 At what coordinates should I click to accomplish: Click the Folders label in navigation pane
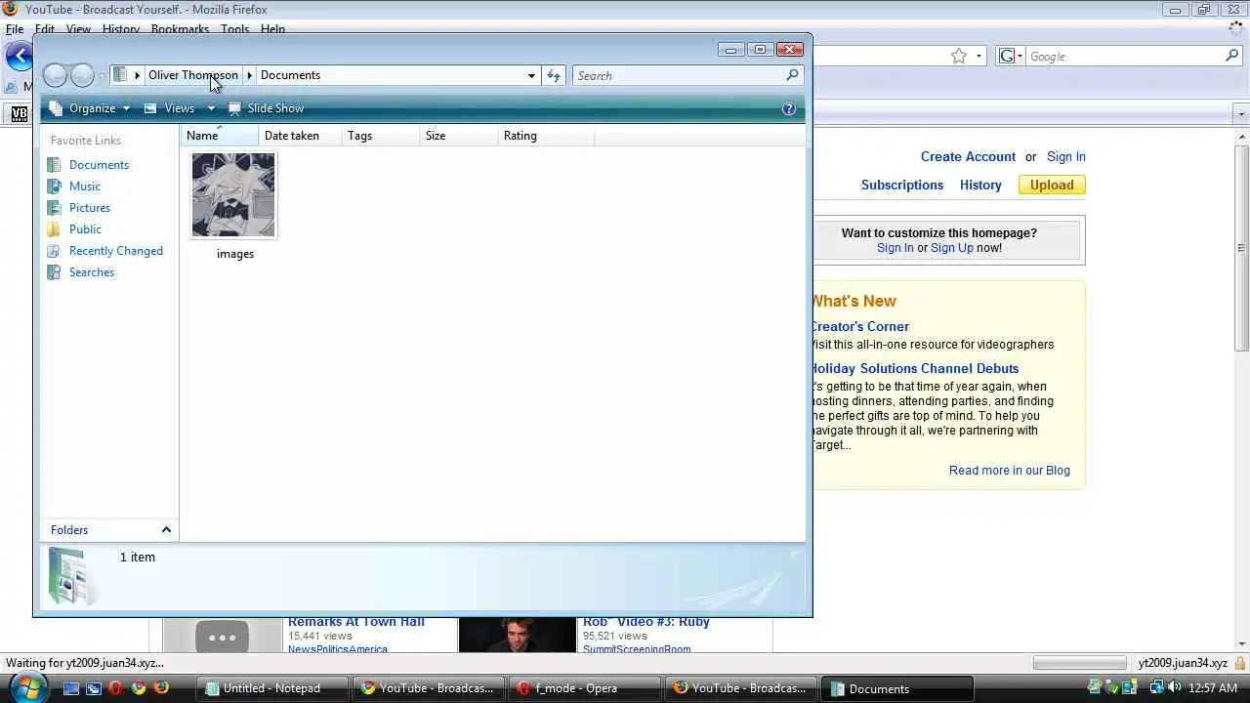pyautogui.click(x=69, y=530)
